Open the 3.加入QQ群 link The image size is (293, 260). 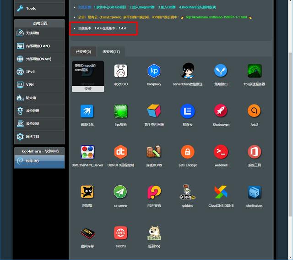click(x=167, y=7)
